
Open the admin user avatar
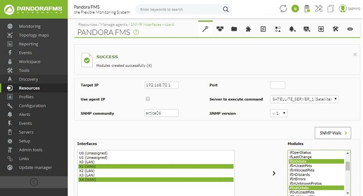tap(343, 9)
